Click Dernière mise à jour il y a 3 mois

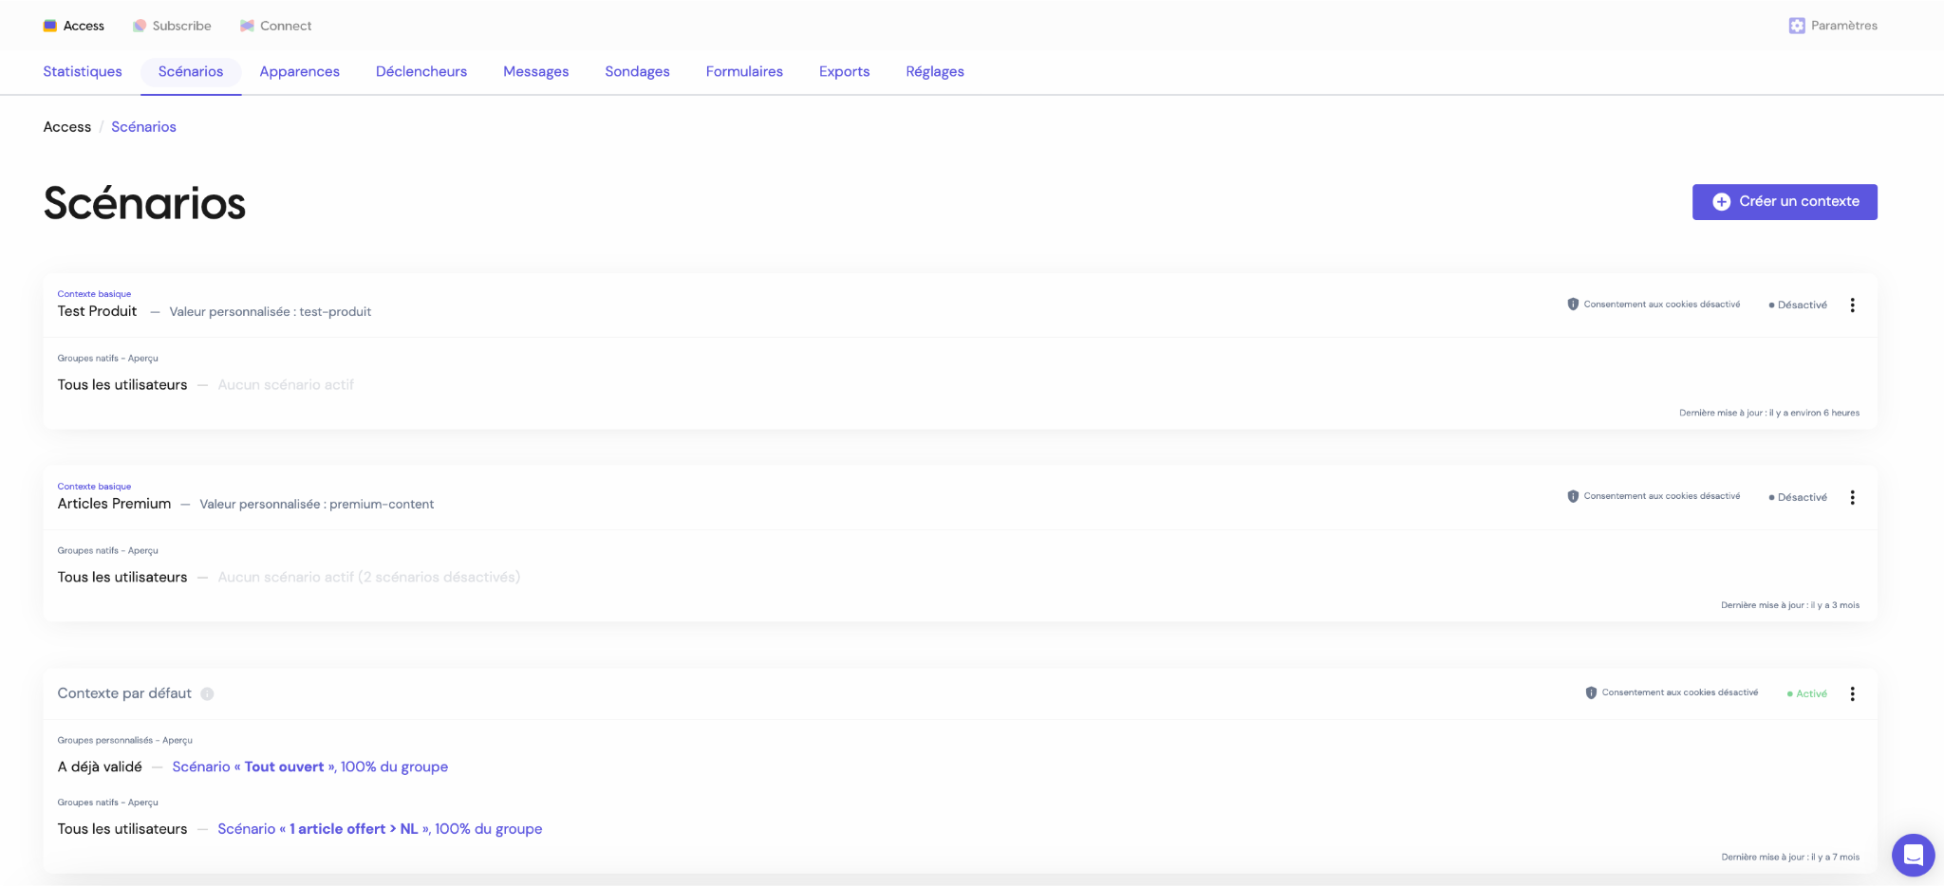click(1790, 605)
